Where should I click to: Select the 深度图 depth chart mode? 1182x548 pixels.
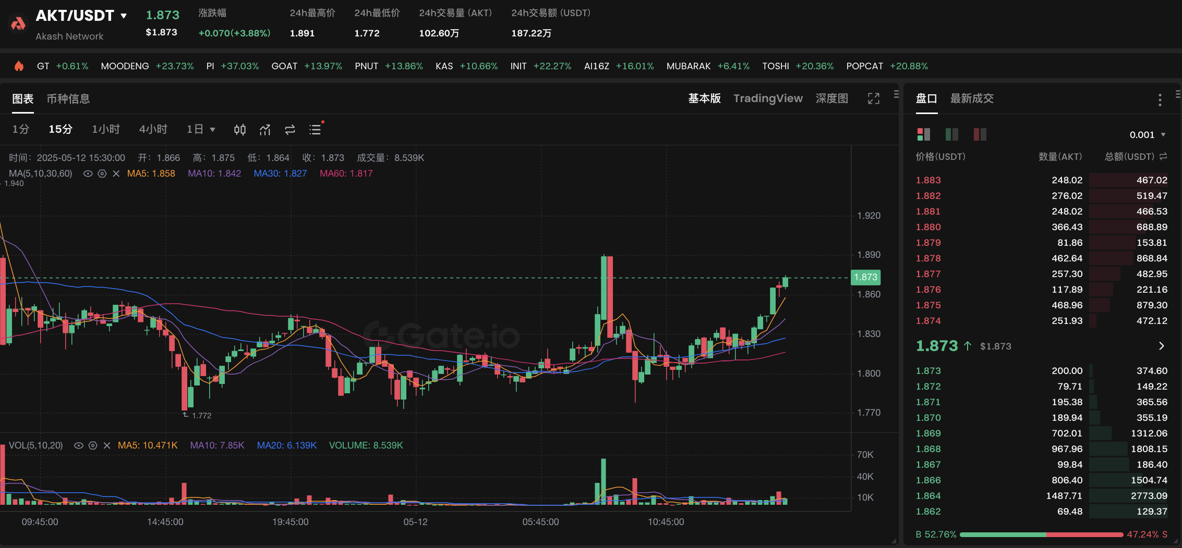(x=832, y=98)
